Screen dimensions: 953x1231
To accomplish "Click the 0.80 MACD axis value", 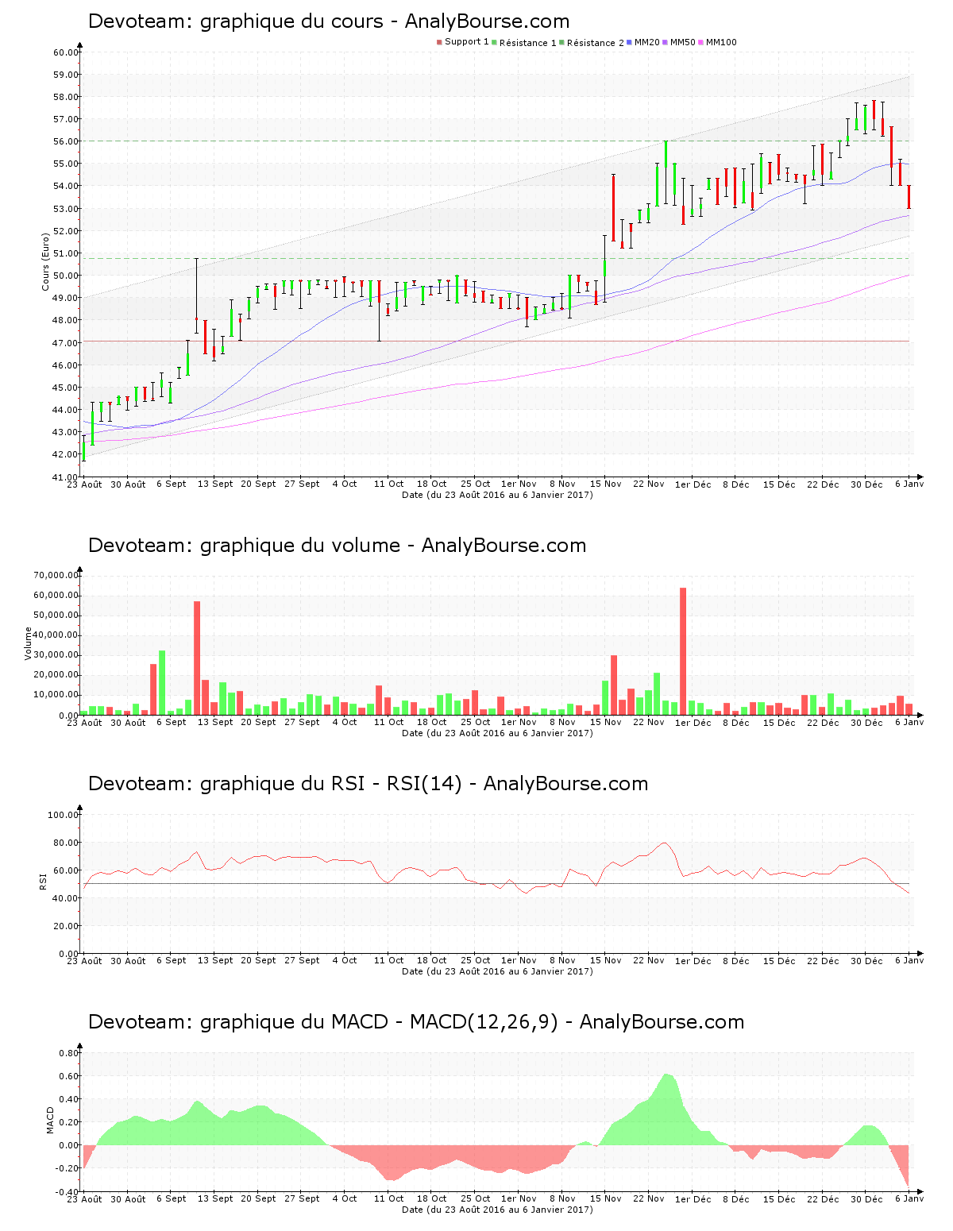I will [x=70, y=1053].
